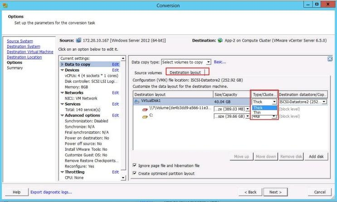Maximize the Conversion window
This screenshot has width=337, height=202.
[x=317, y=4]
